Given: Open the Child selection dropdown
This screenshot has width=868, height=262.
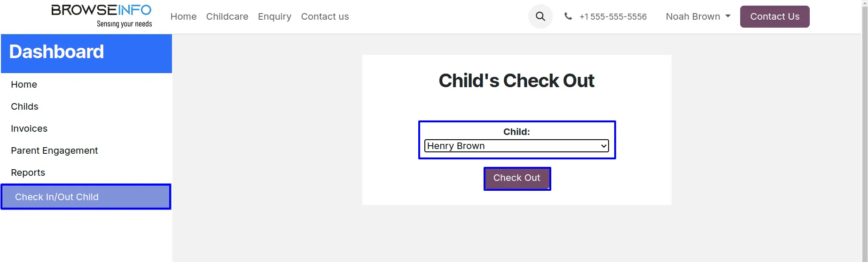Looking at the screenshot, I should 516,146.
